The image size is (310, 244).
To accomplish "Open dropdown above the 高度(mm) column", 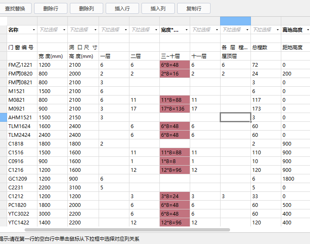I will tap(95, 30).
